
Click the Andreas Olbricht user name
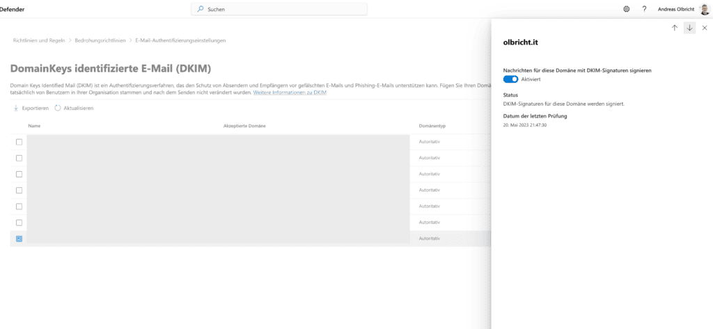676,9
